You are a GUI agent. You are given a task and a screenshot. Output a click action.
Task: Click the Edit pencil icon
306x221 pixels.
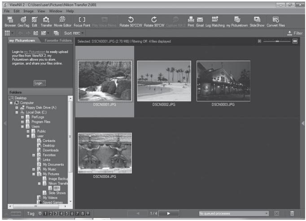35,22
